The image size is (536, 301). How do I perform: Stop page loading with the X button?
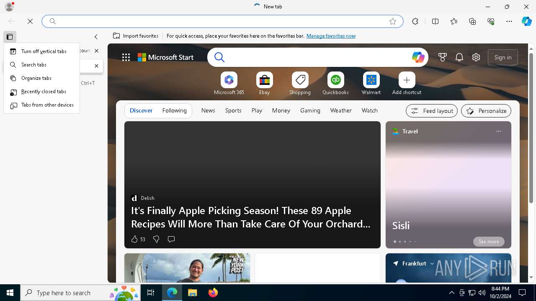point(30,21)
